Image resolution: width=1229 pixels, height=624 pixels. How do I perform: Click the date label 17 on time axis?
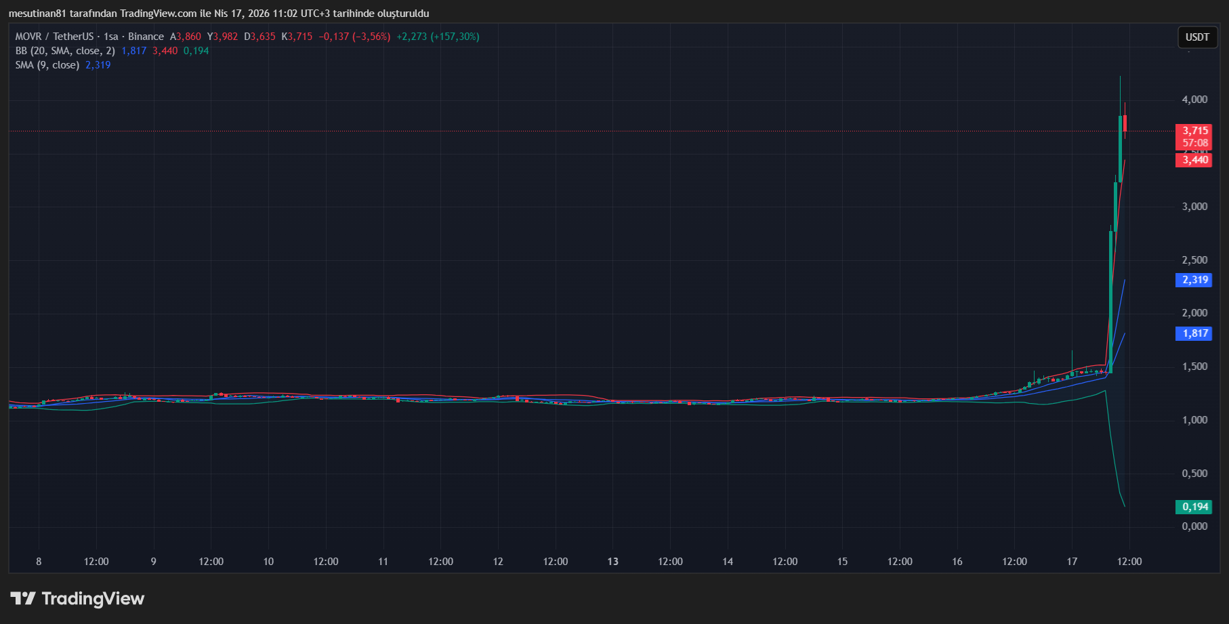(x=1072, y=562)
